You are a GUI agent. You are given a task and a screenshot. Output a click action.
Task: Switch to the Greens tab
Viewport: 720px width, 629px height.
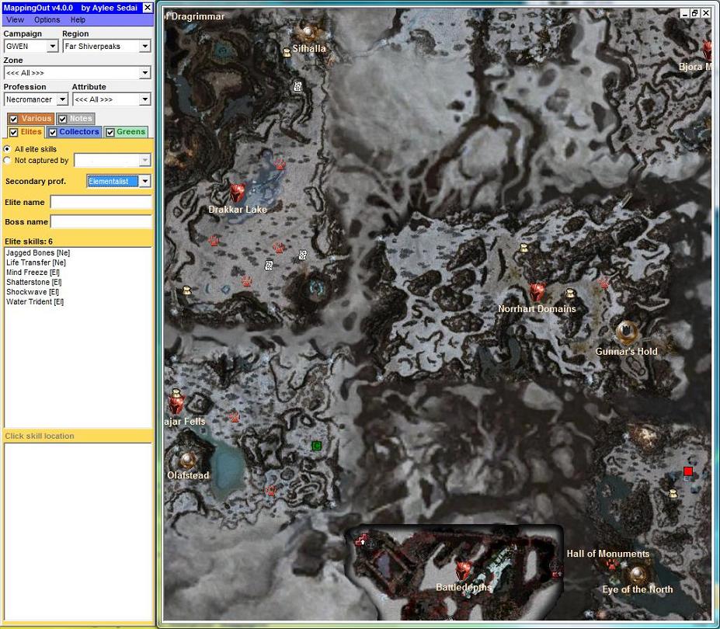pyautogui.click(x=130, y=132)
